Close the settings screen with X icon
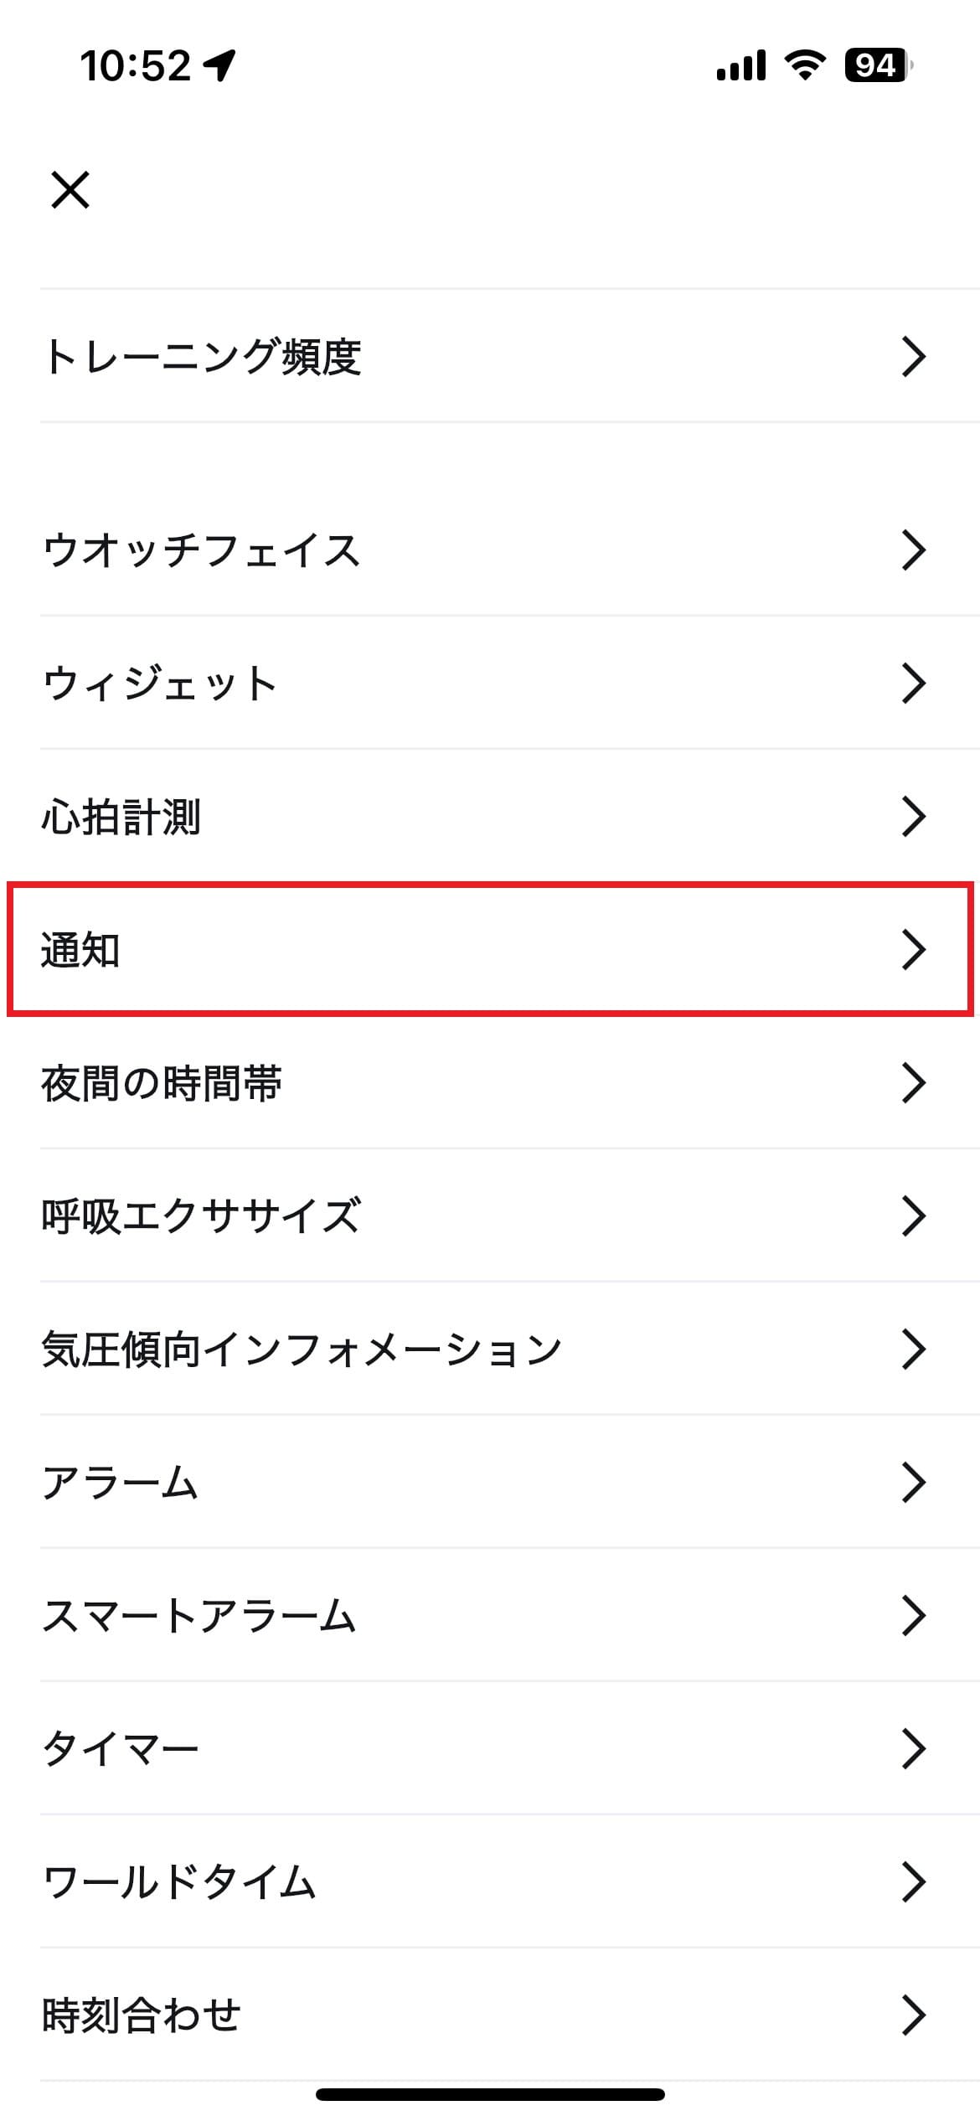980x2121 pixels. coord(70,189)
